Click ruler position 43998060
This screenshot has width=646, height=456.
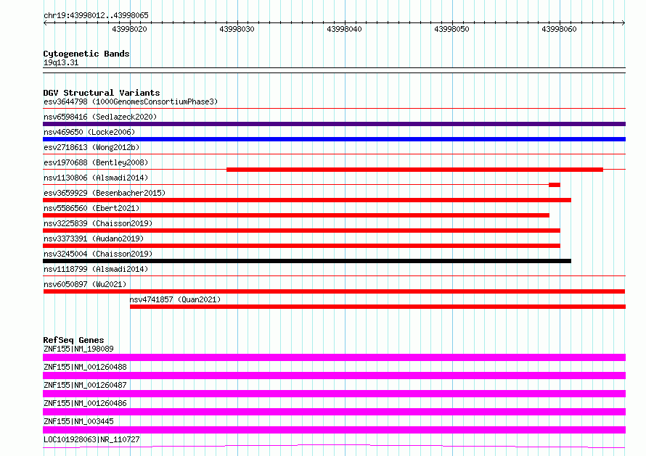559,29
